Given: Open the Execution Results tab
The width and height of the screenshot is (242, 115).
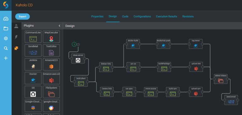Looking at the screenshot, I should [166, 16].
